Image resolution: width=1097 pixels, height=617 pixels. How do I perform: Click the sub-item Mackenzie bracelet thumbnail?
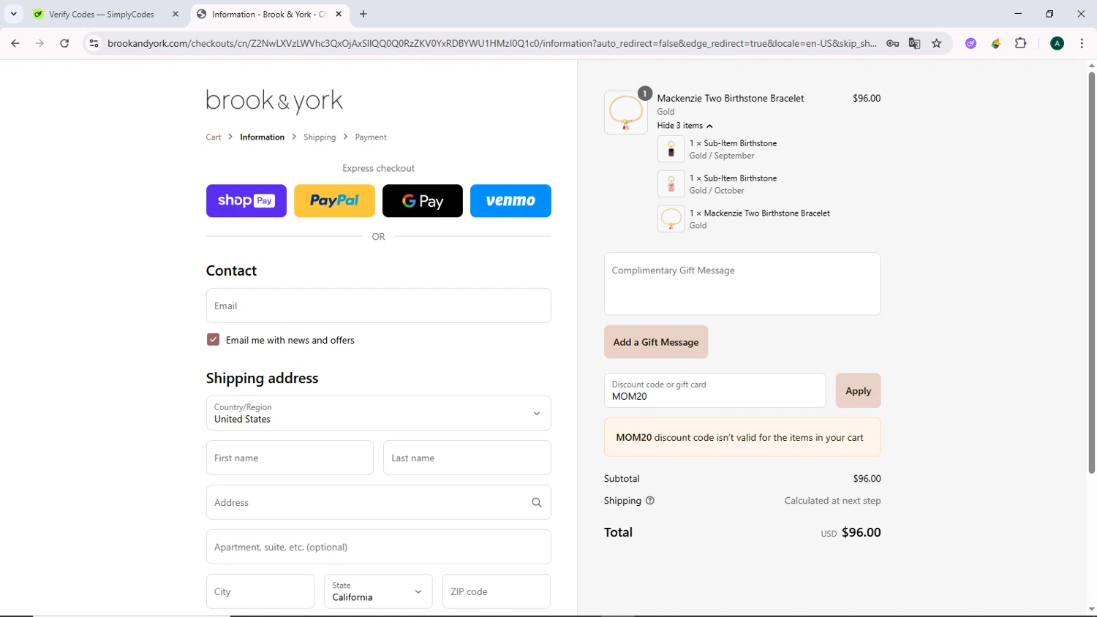(x=671, y=219)
